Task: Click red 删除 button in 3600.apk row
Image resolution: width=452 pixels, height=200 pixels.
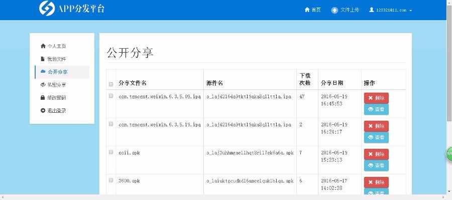Action: coord(376,182)
